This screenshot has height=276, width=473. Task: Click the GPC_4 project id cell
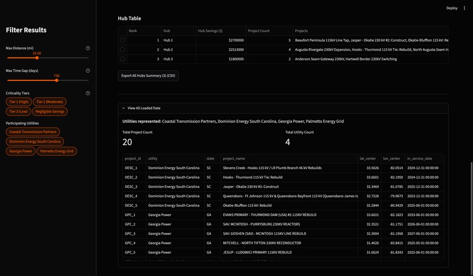pos(134,243)
